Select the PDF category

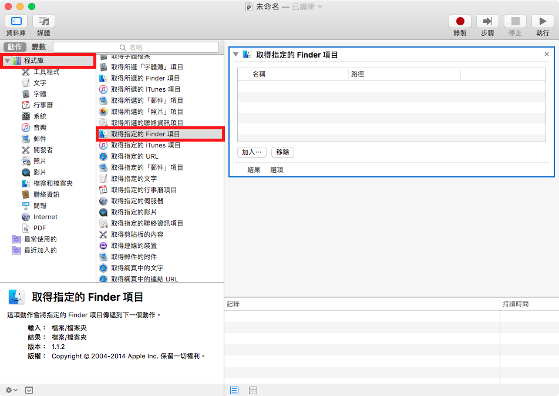coord(39,228)
